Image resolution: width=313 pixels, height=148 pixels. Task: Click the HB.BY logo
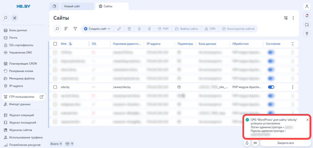tap(23, 6)
